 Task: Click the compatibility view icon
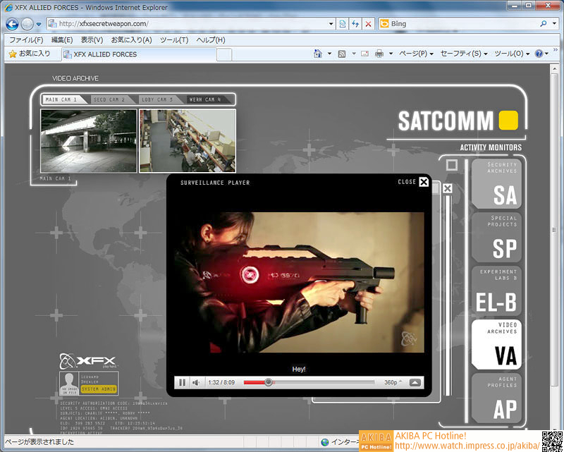[343, 24]
